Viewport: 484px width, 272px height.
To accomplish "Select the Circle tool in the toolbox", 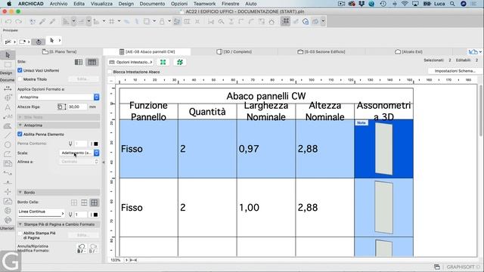I will (x=8, y=144).
